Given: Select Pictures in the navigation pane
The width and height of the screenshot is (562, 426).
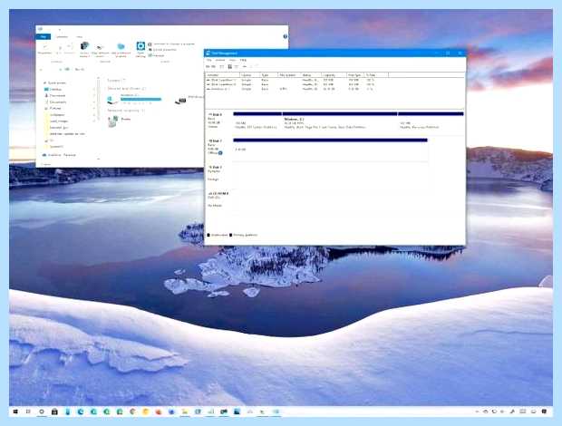Looking at the screenshot, I should click(x=53, y=108).
